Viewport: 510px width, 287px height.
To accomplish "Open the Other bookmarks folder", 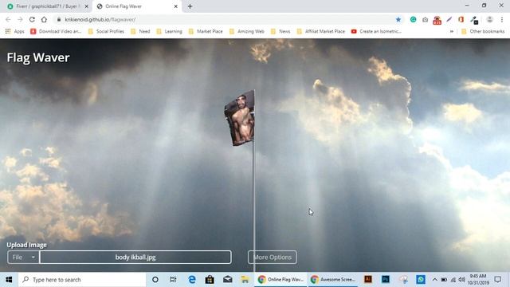I will [483, 31].
